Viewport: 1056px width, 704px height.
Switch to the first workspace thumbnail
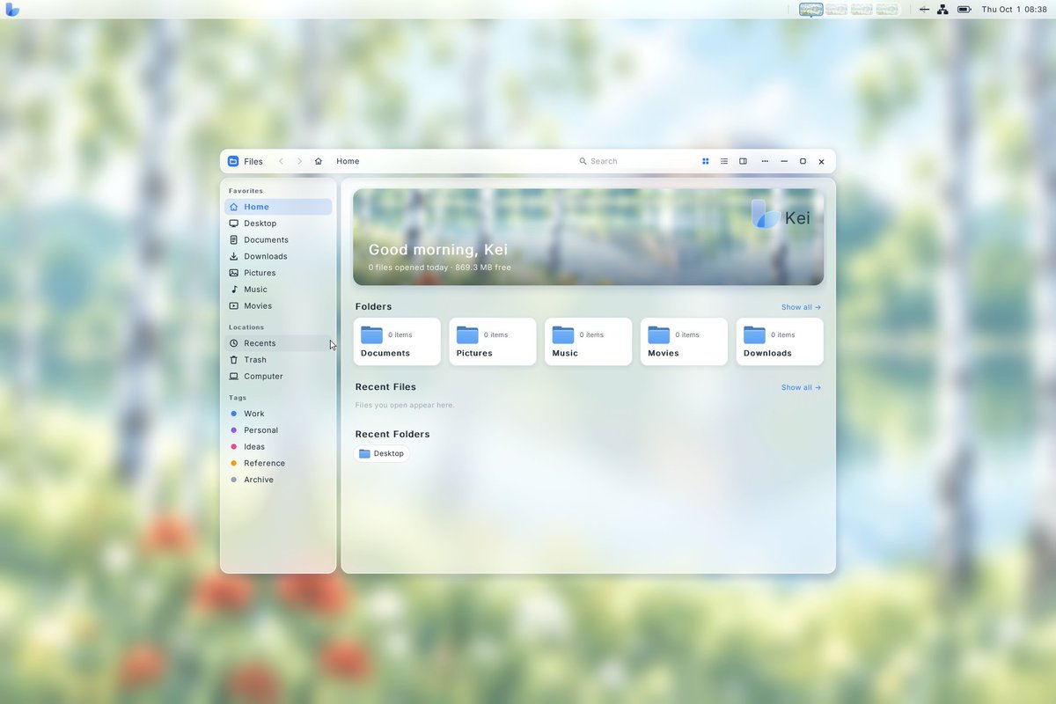(811, 10)
